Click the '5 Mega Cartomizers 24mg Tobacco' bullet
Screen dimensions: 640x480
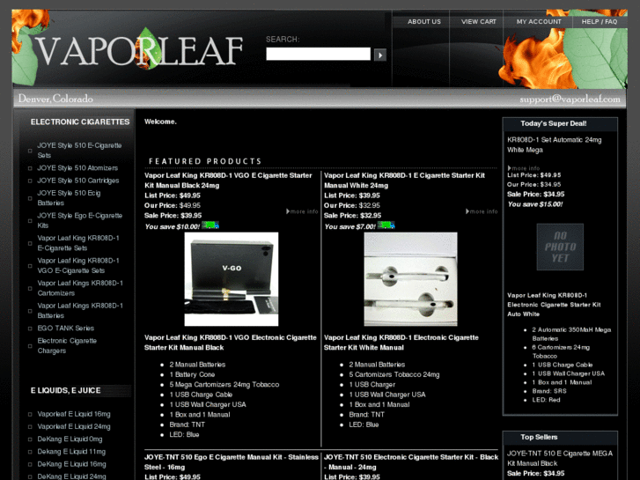tap(224, 384)
